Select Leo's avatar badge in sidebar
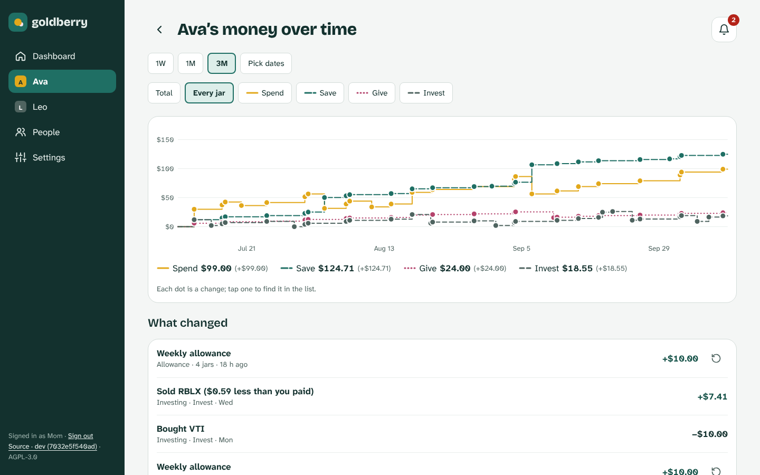This screenshot has height=475, width=760. (21, 107)
